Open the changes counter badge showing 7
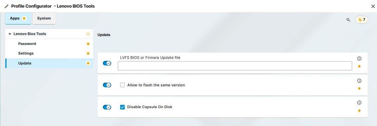The image size is (377, 126). coord(362,20)
